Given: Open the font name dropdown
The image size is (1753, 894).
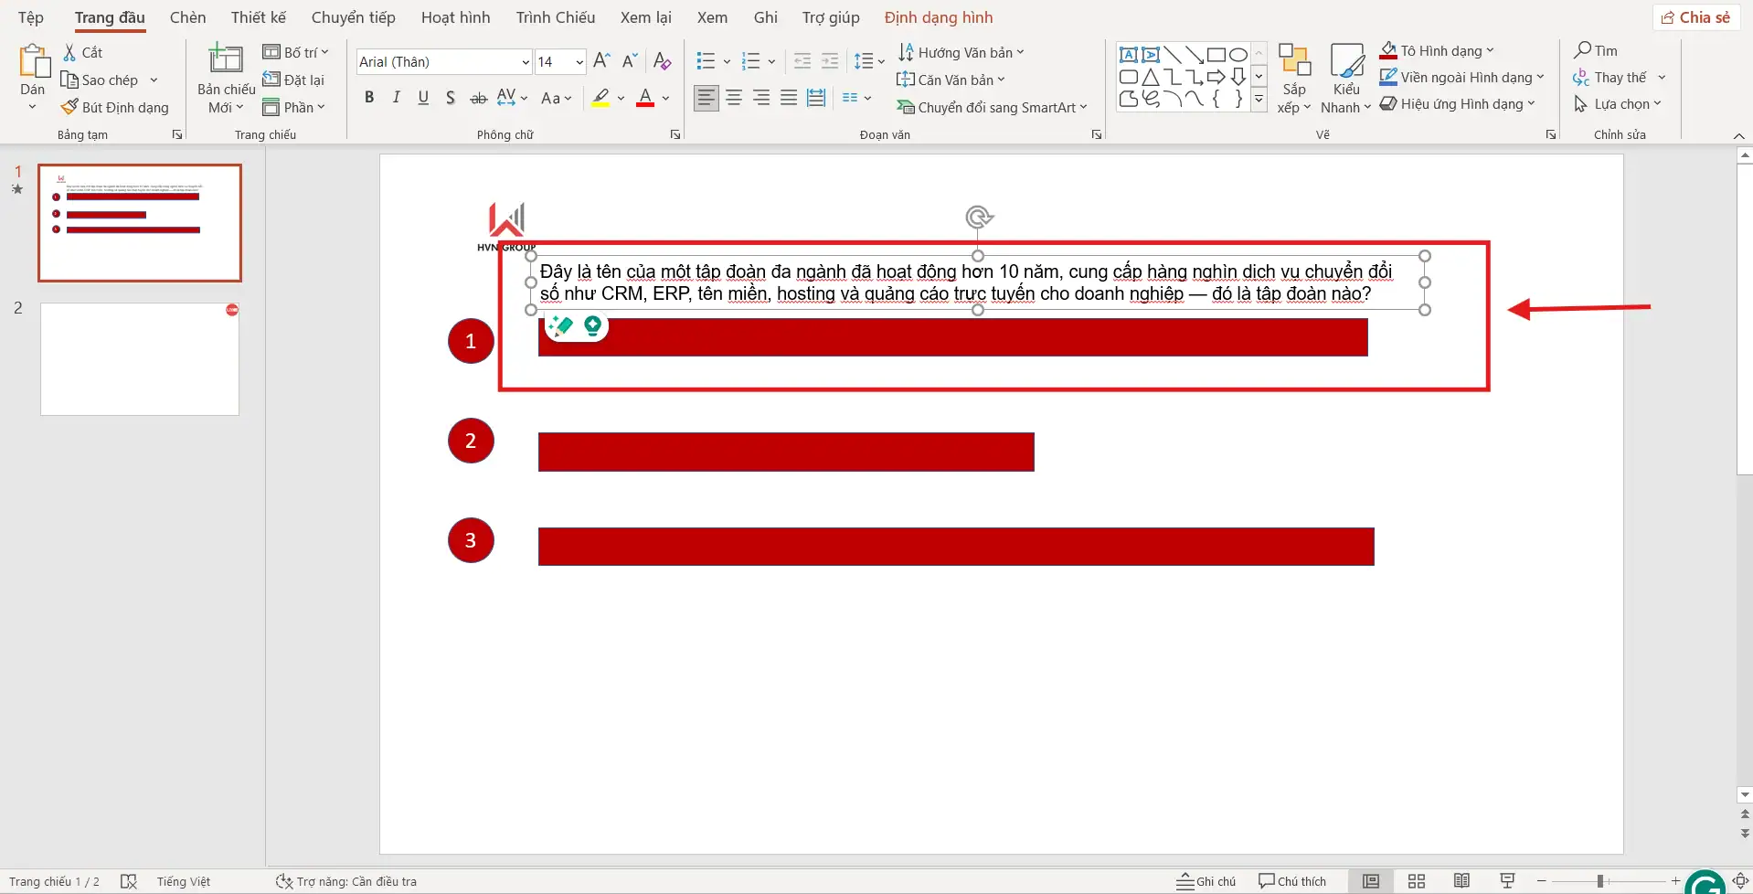Looking at the screenshot, I should click(526, 62).
